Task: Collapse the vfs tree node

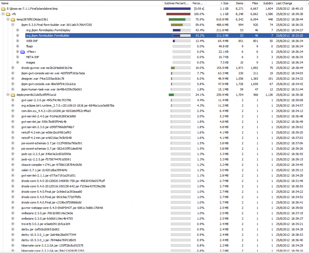Action: (3, 14)
